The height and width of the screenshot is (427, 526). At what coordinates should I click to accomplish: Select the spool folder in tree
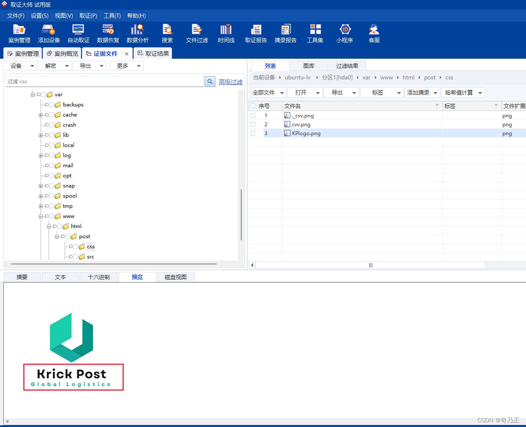[x=70, y=196]
